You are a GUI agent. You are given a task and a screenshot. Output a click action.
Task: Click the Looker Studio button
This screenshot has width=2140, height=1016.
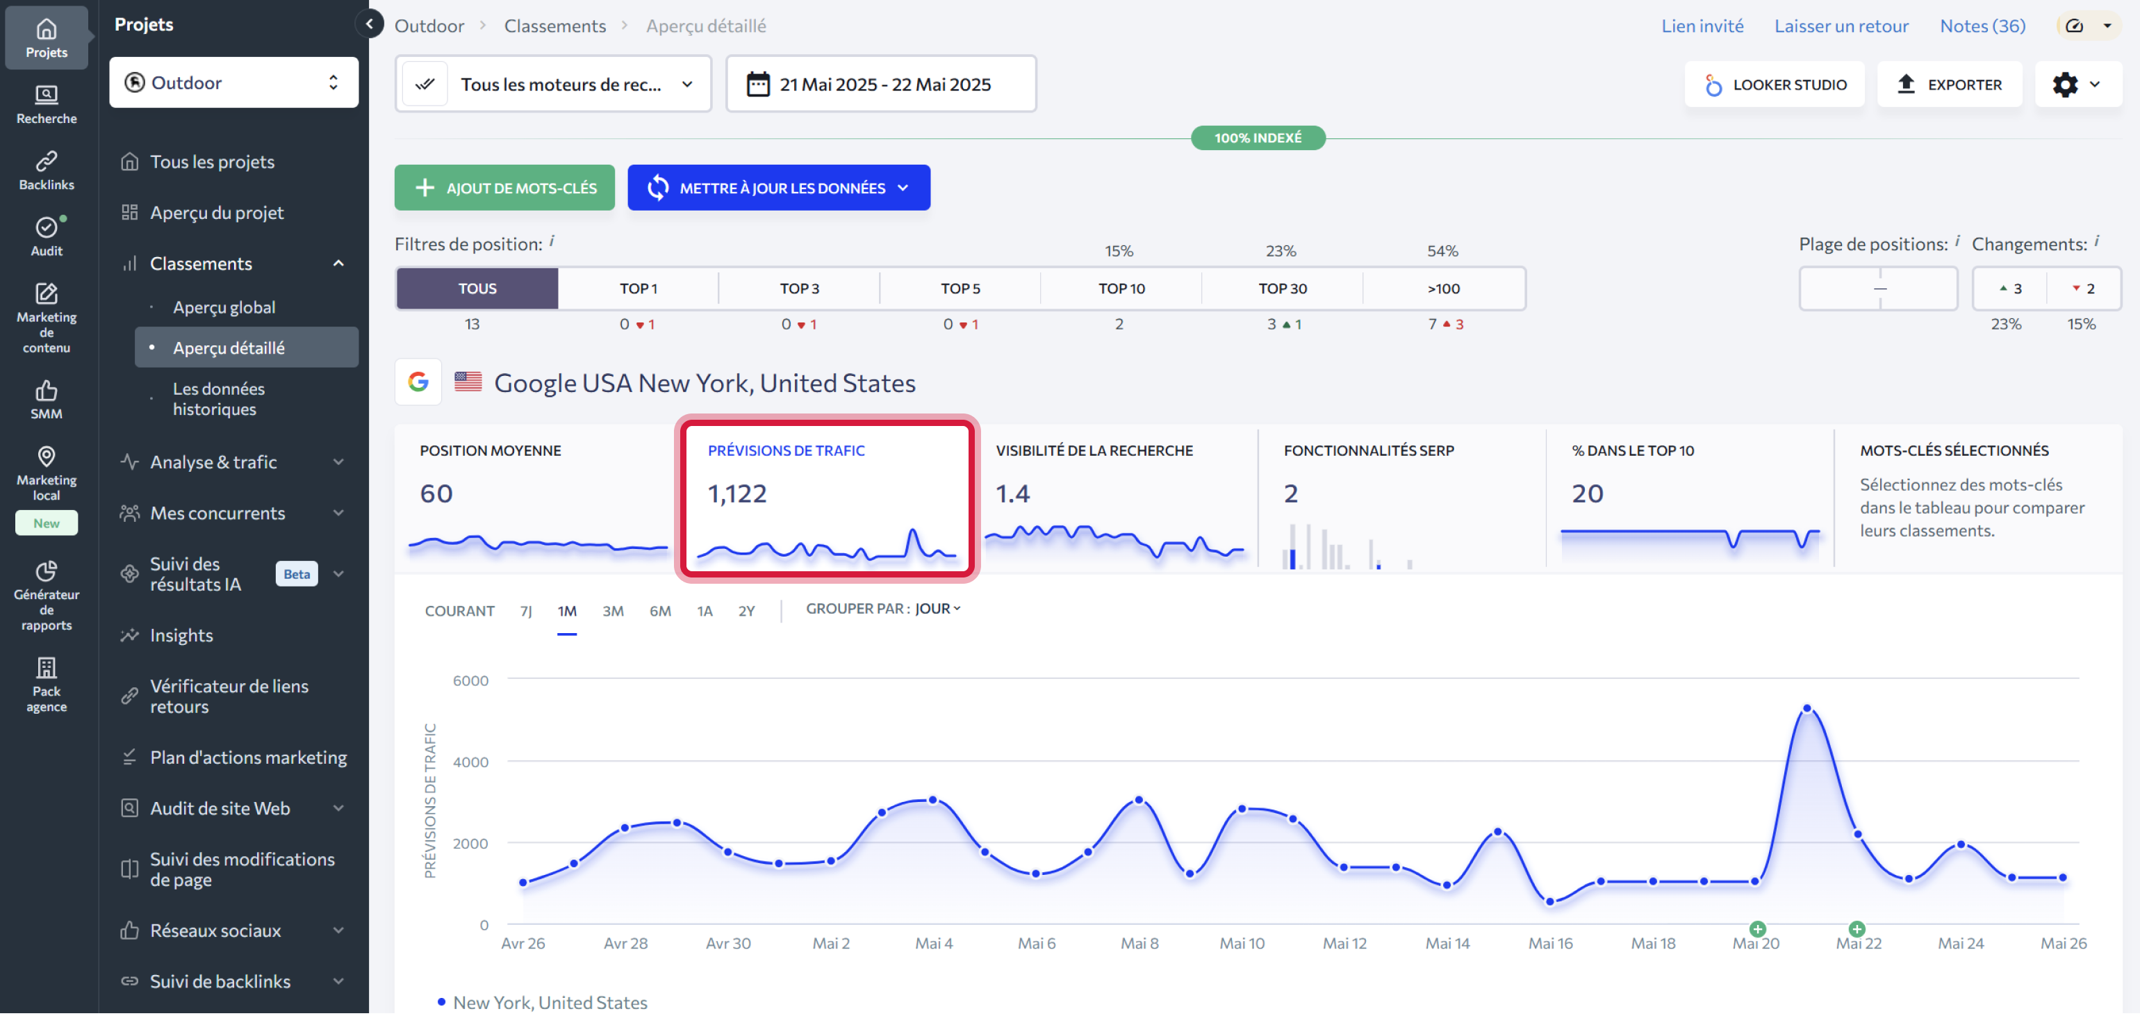1775,84
